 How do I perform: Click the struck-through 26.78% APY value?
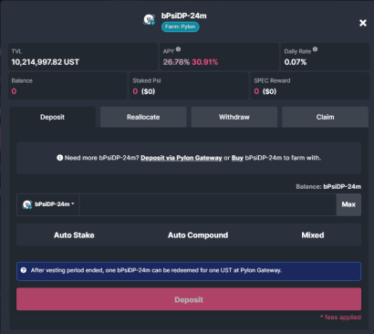pyautogui.click(x=176, y=62)
